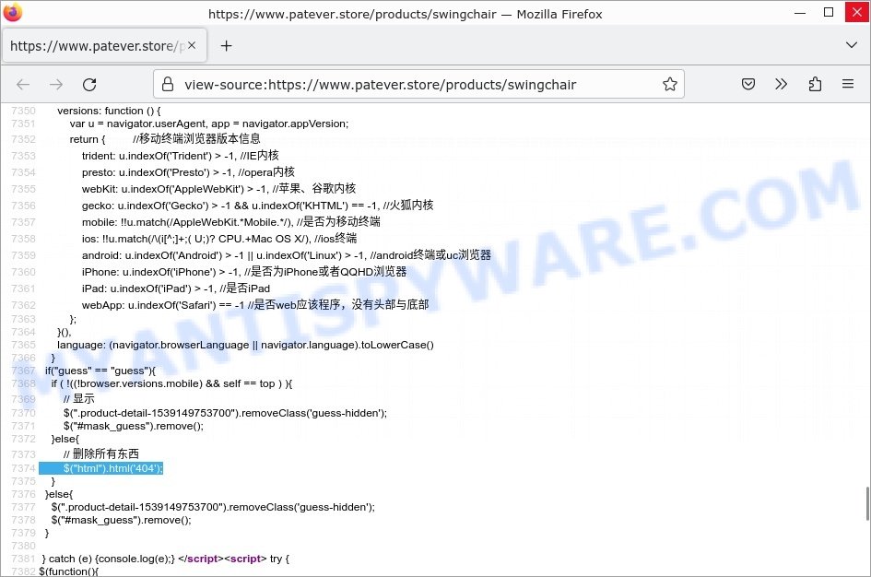The image size is (871, 577).
Task: Click the gecko: u.indexOf('Gecko') line
Action: pos(257,206)
